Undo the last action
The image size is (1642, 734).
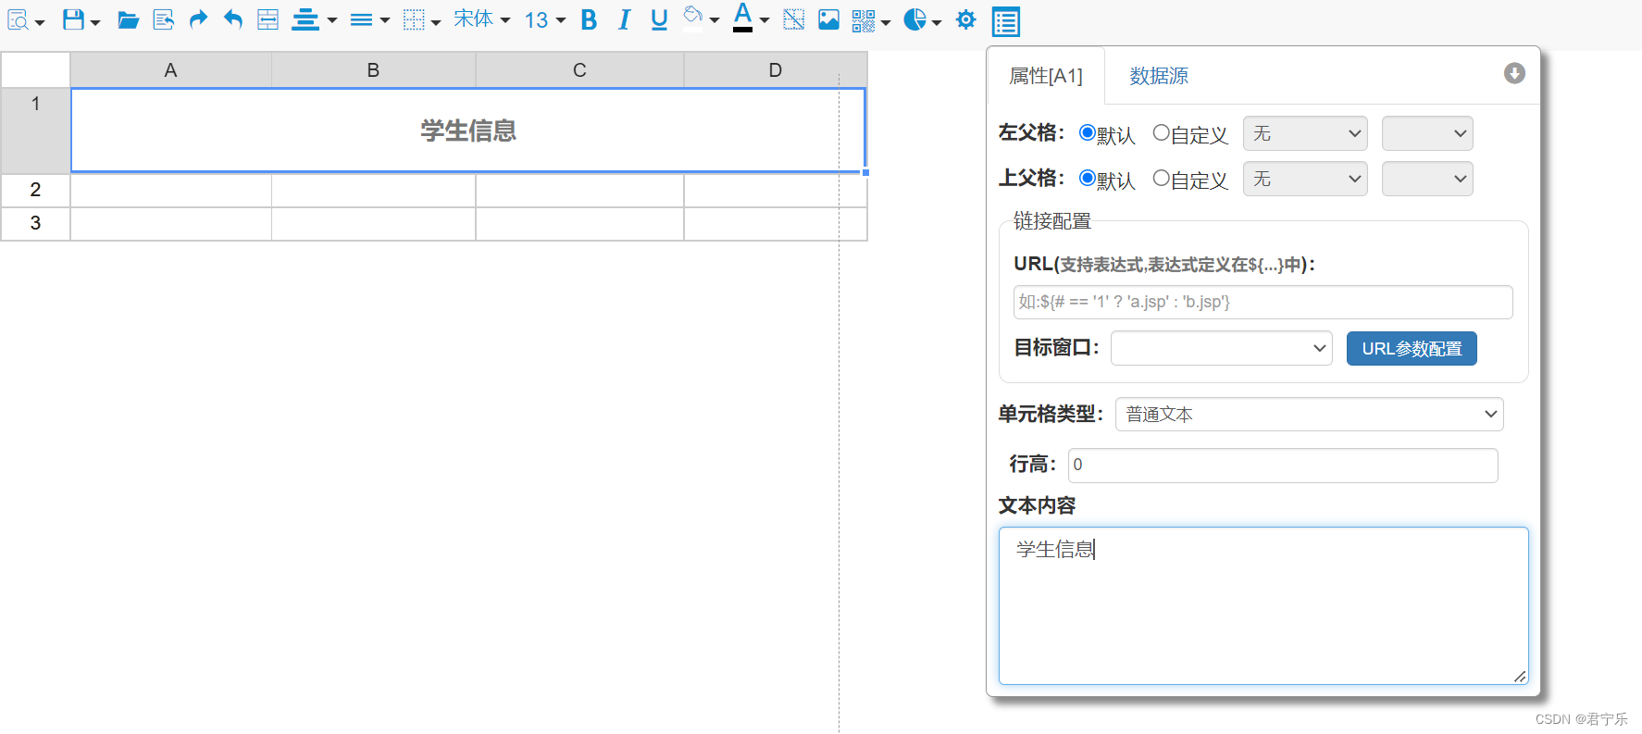(232, 19)
